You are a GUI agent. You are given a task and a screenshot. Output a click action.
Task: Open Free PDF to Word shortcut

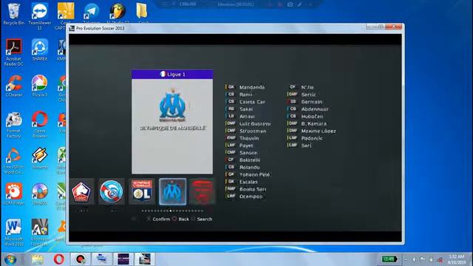pyautogui.click(x=13, y=161)
